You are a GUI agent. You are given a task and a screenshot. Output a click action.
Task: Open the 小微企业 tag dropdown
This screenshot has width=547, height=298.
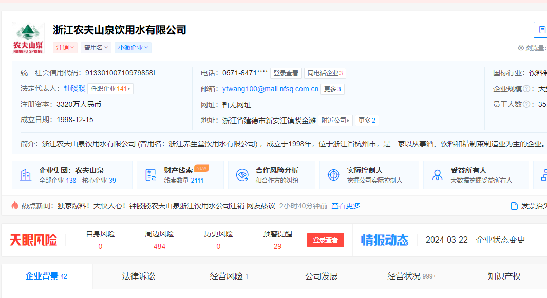tap(133, 48)
